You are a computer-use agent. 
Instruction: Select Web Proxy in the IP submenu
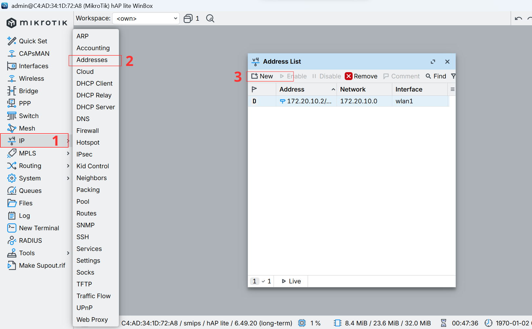pos(92,319)
